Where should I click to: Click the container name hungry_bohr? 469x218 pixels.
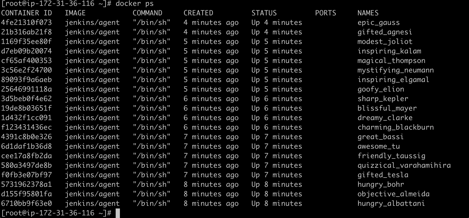point(381,185)
